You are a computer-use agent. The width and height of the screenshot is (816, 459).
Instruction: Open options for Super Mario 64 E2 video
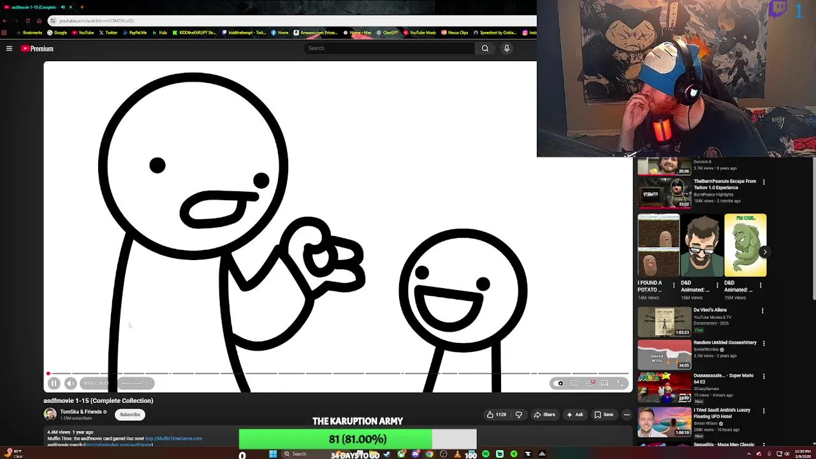(764, 377)
